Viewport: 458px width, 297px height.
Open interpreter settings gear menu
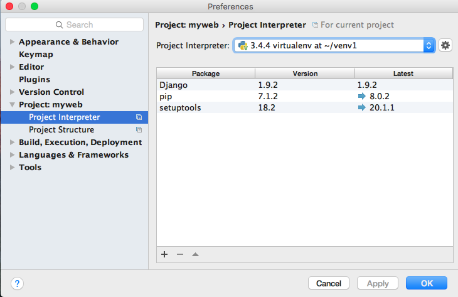click(x=445, y=45)
